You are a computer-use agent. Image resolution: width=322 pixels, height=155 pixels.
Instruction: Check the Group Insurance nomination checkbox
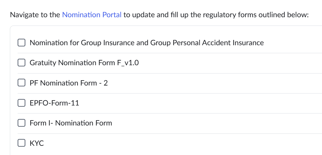[x=21, y=43]
